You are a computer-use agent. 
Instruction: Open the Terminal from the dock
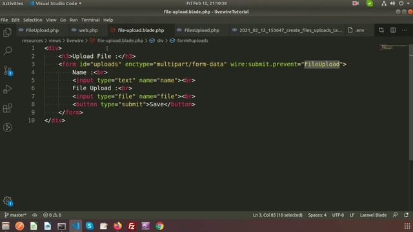click(62, 226)
